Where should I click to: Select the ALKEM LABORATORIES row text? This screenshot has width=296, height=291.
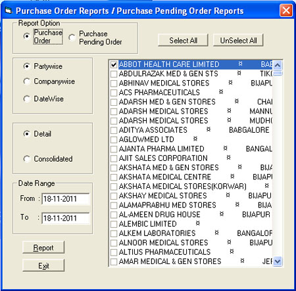point(157,234)
